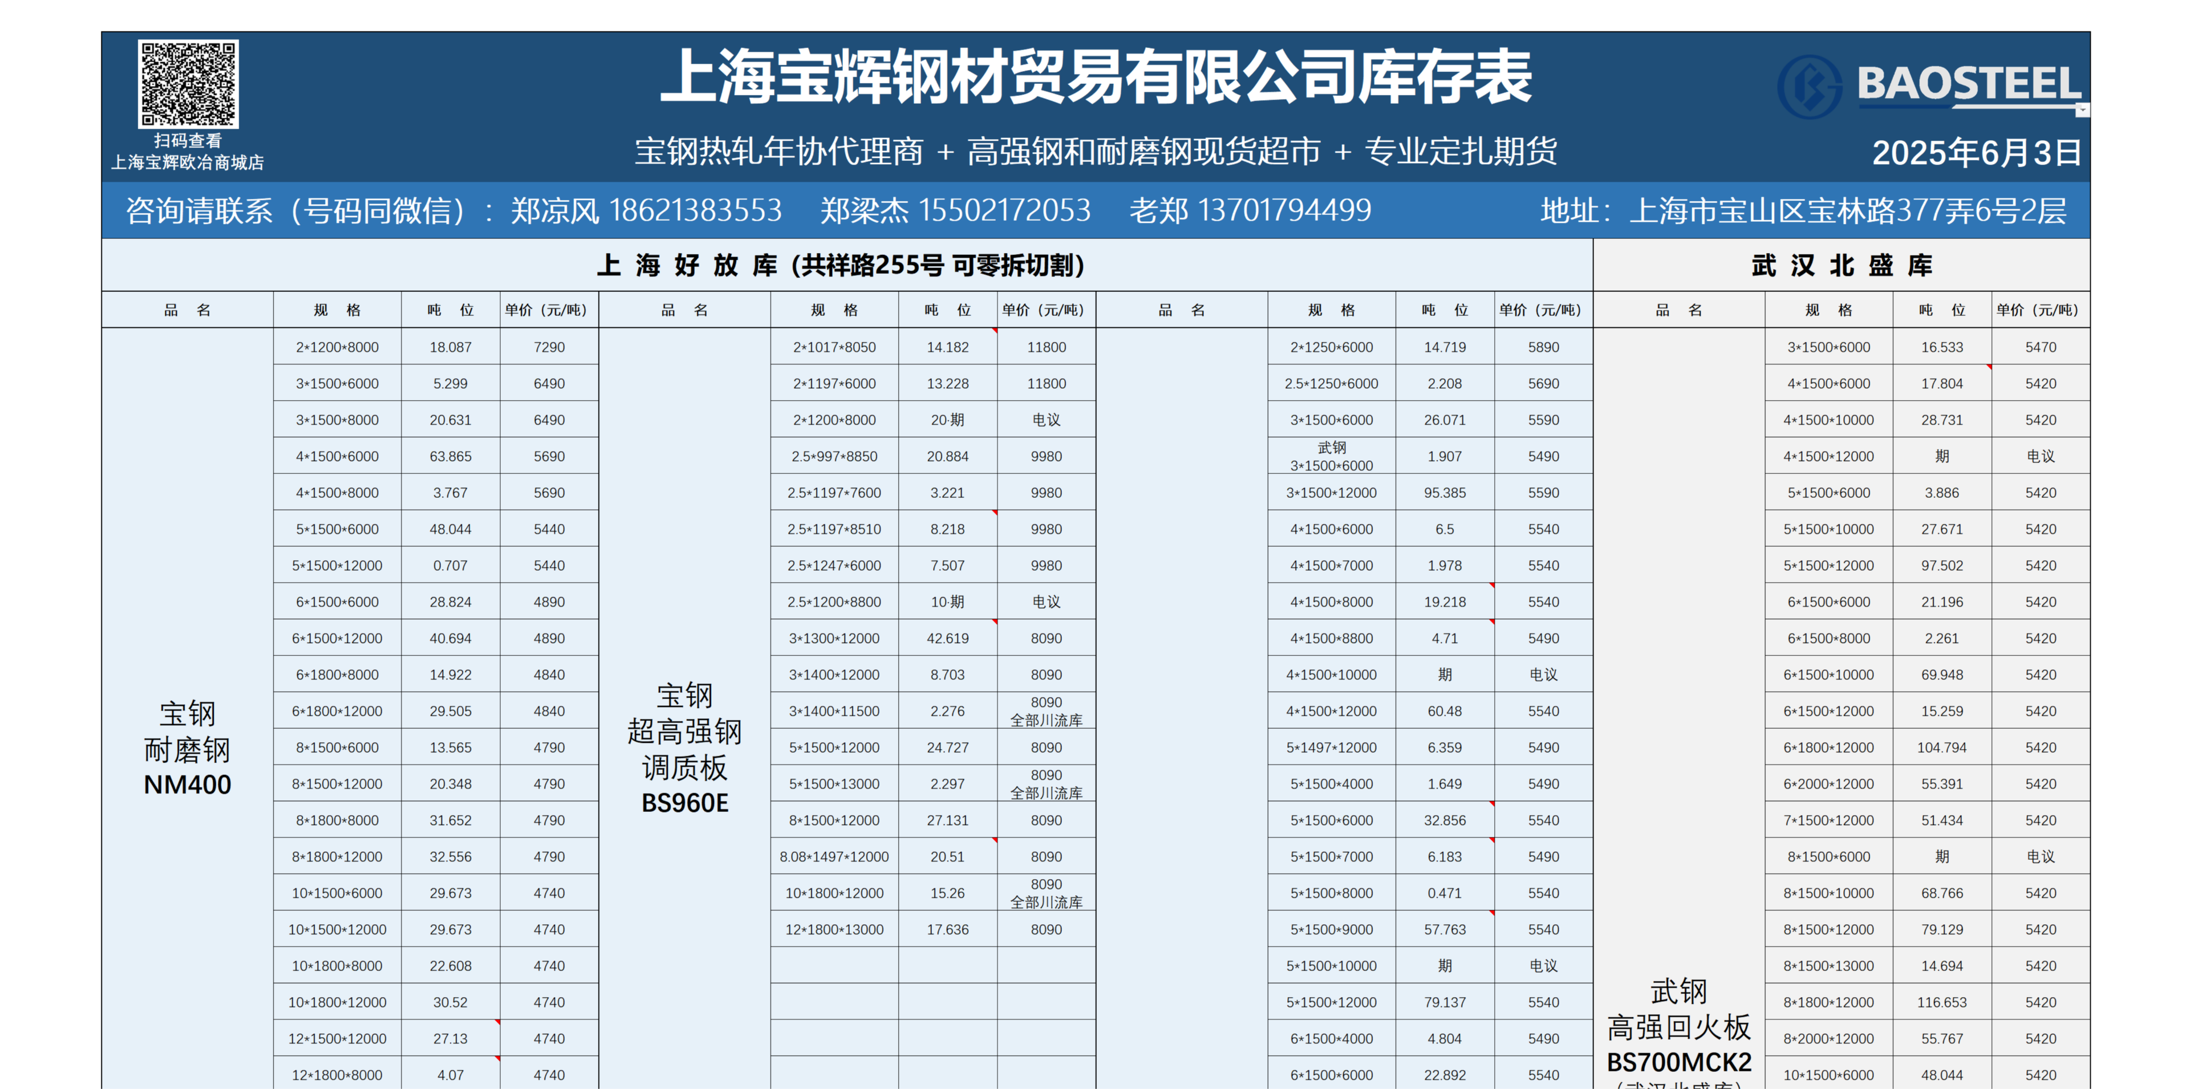Click the Baosteel circular logo emblem
This screenshot has height=1089, width=2190.
(x=1809, y=87)
